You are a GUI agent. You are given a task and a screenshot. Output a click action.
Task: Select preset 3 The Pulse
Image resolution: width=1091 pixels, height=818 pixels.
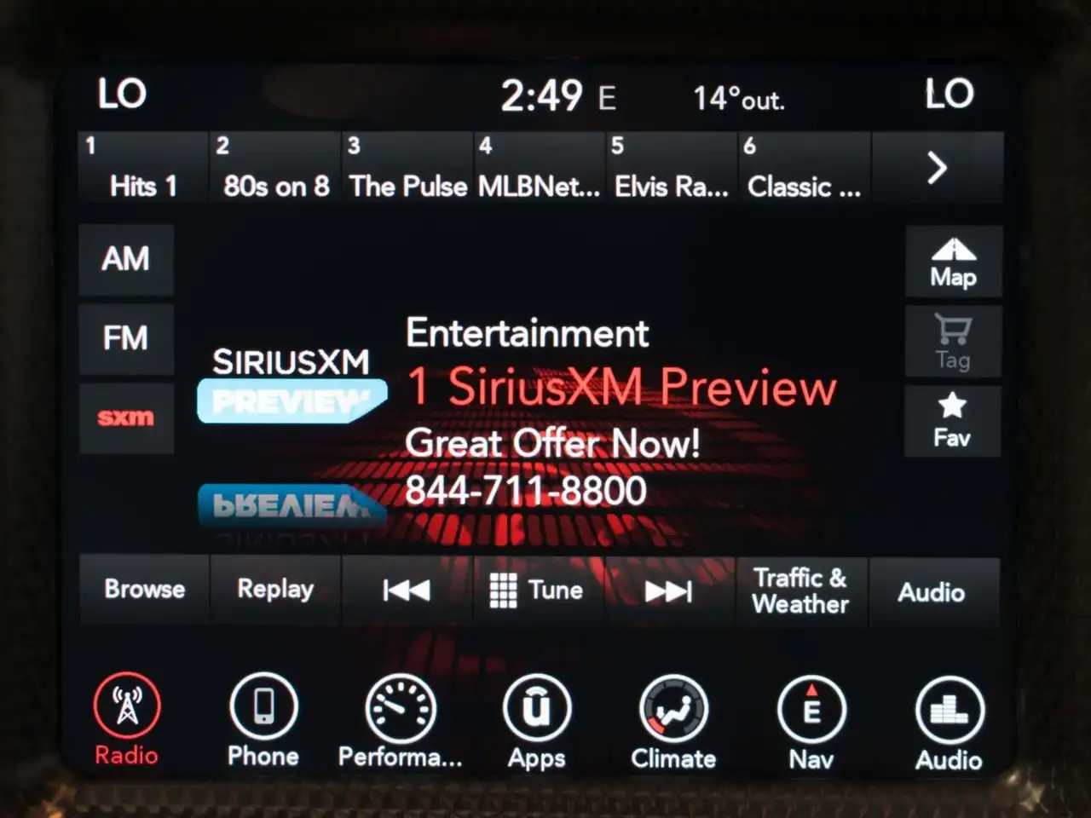click(x=407, y=167)
